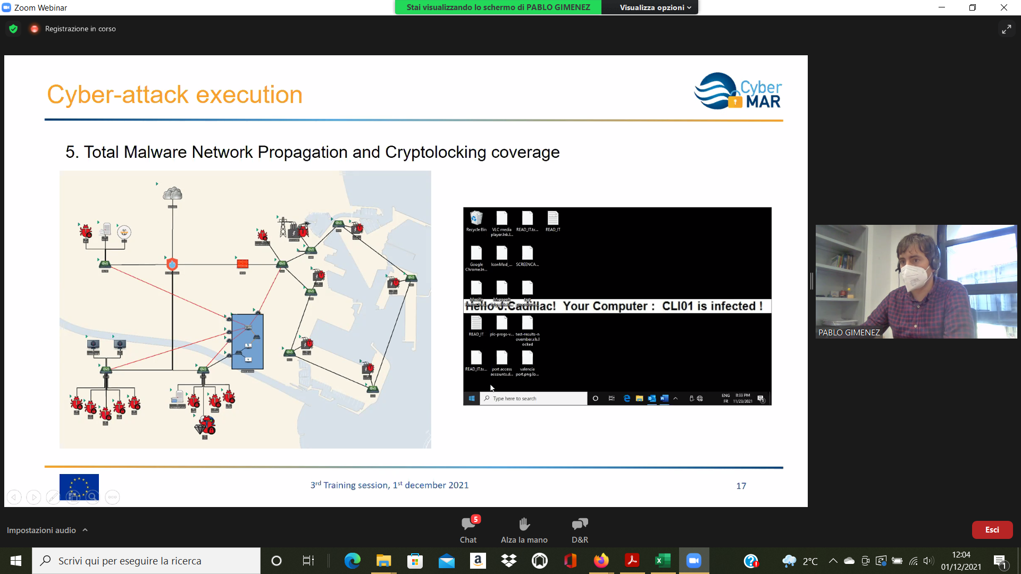Open the D&R Q&A panel
The width and height of the screenshot is (1021, 574).
coord(580,529)
